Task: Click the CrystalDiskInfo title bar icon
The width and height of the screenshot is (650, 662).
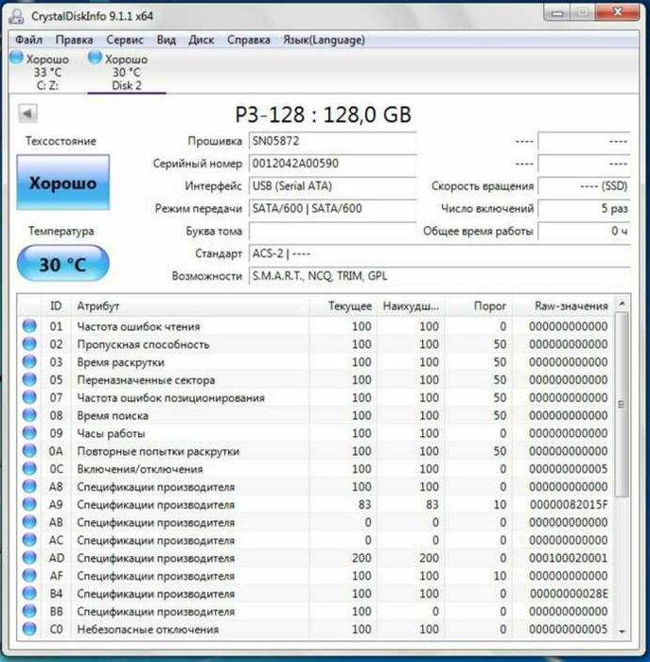Action: (16, 16)
